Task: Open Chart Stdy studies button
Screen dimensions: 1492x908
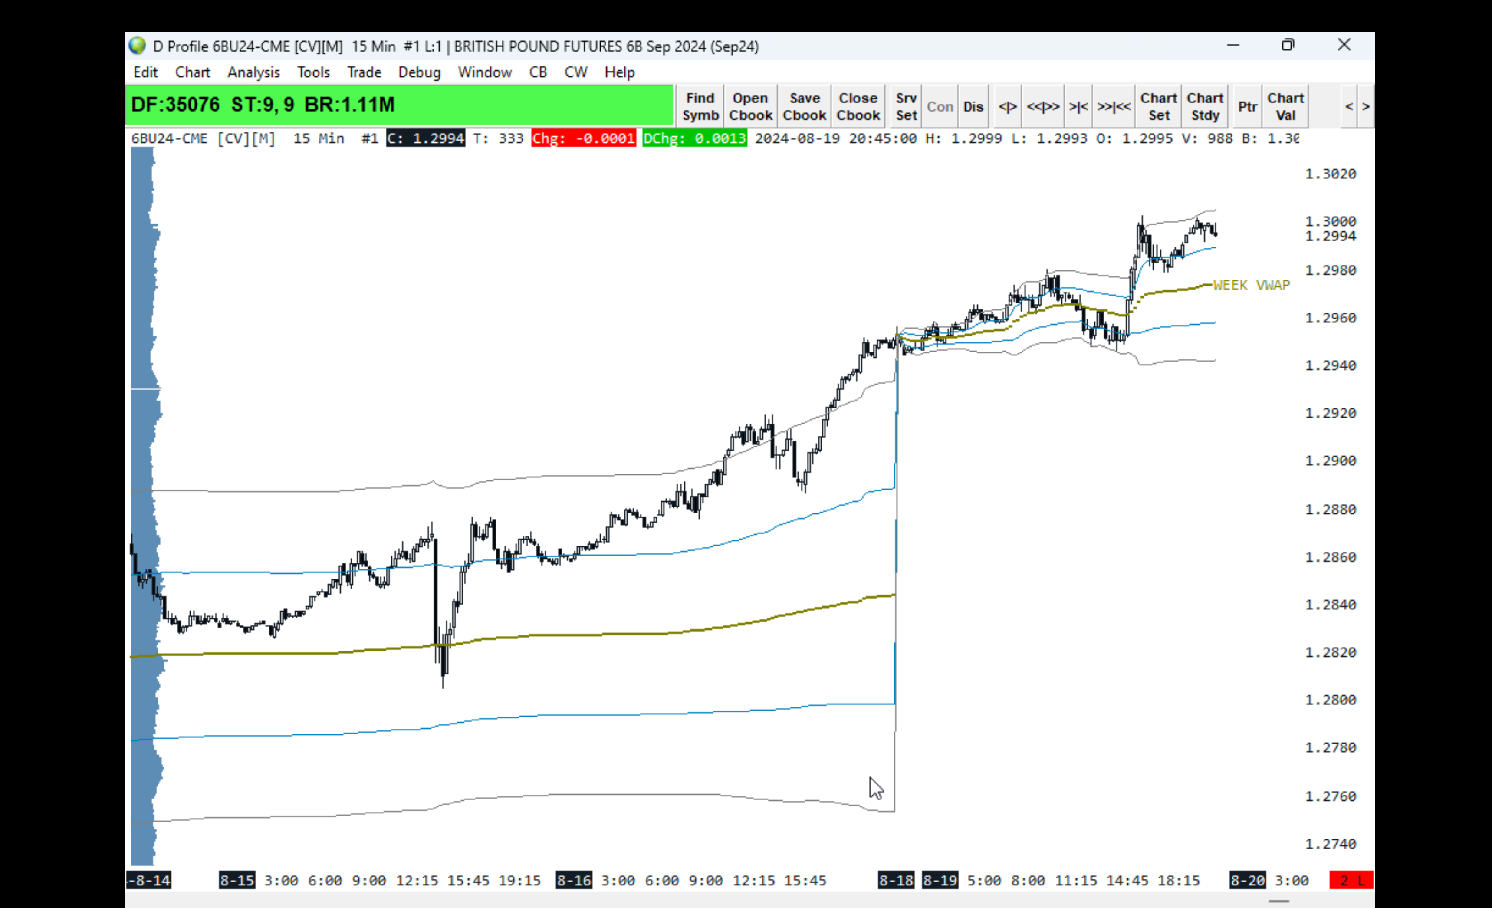Action: pos(1204,107)
